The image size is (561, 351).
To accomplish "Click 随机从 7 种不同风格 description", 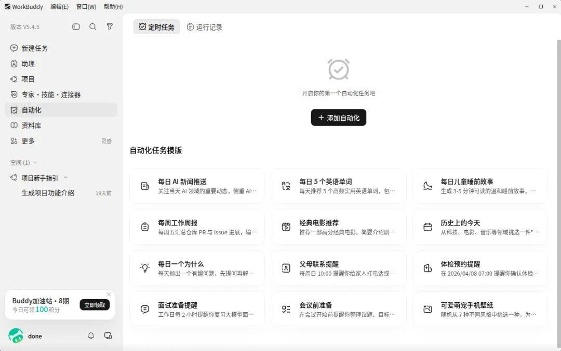I will (488, 315).
